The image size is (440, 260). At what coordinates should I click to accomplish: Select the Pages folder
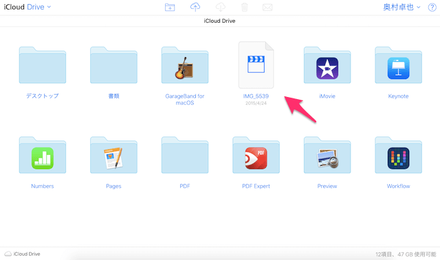113,155
